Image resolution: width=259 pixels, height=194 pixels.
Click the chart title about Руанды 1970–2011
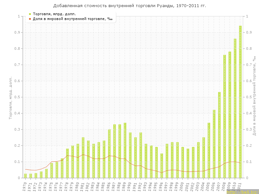[129, 6]
